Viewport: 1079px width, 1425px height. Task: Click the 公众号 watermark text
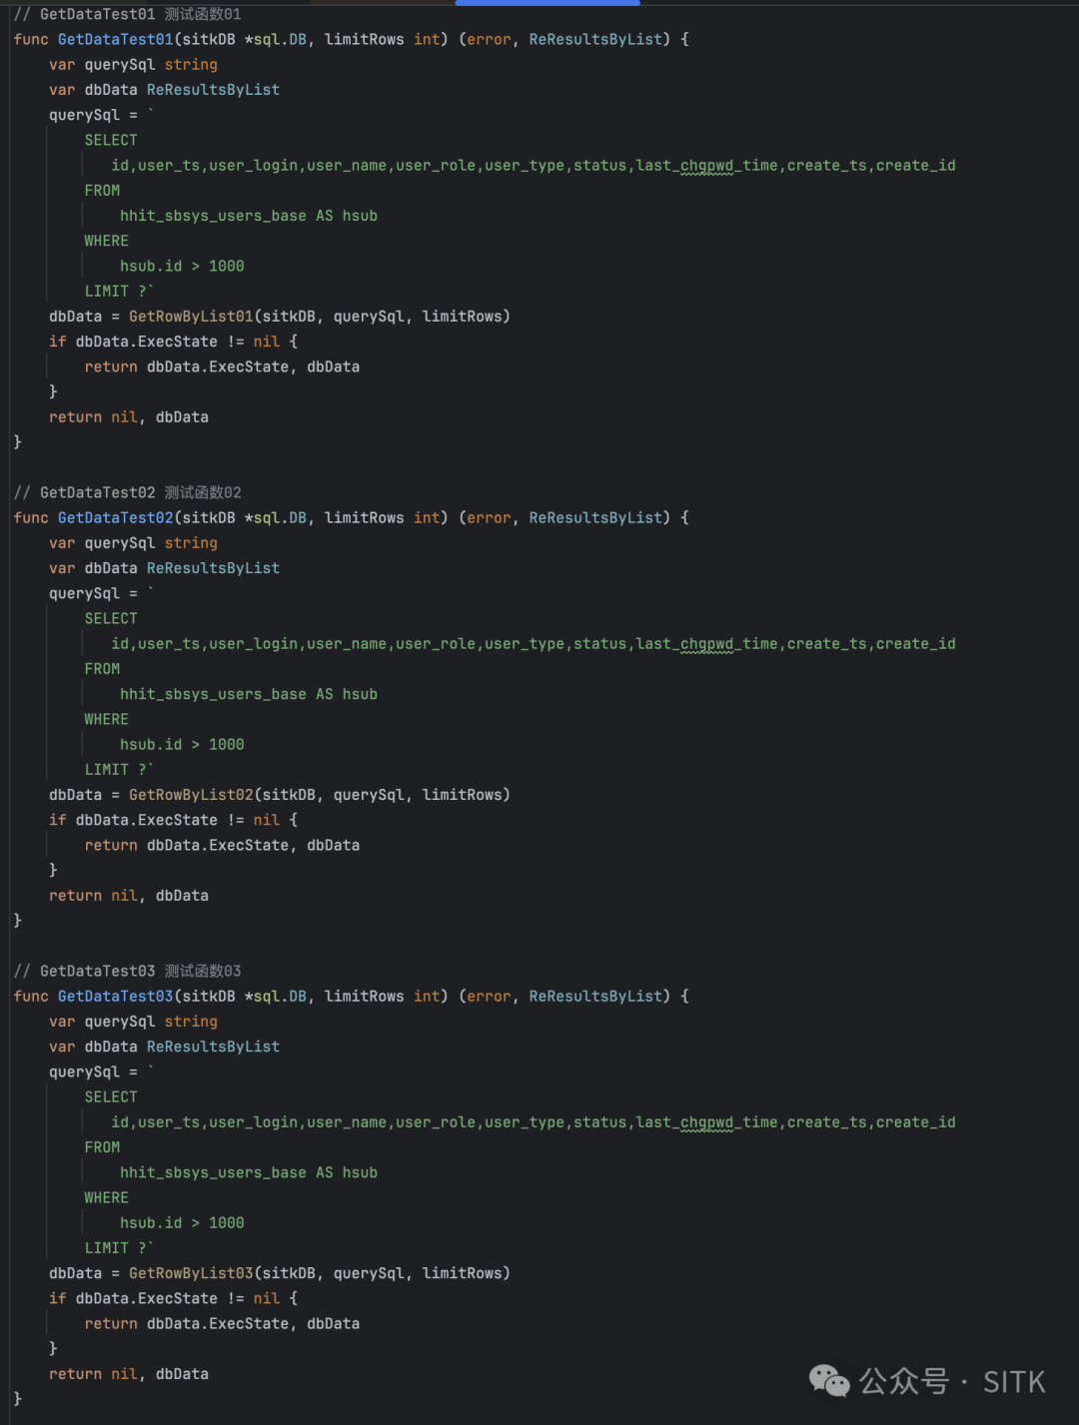coord(903,1381)
